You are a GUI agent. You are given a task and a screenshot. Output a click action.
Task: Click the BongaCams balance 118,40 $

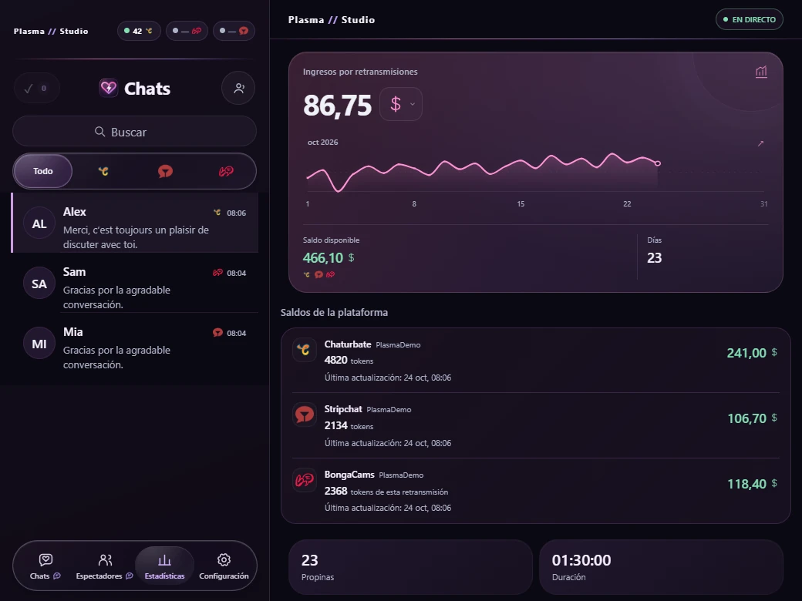752,483
